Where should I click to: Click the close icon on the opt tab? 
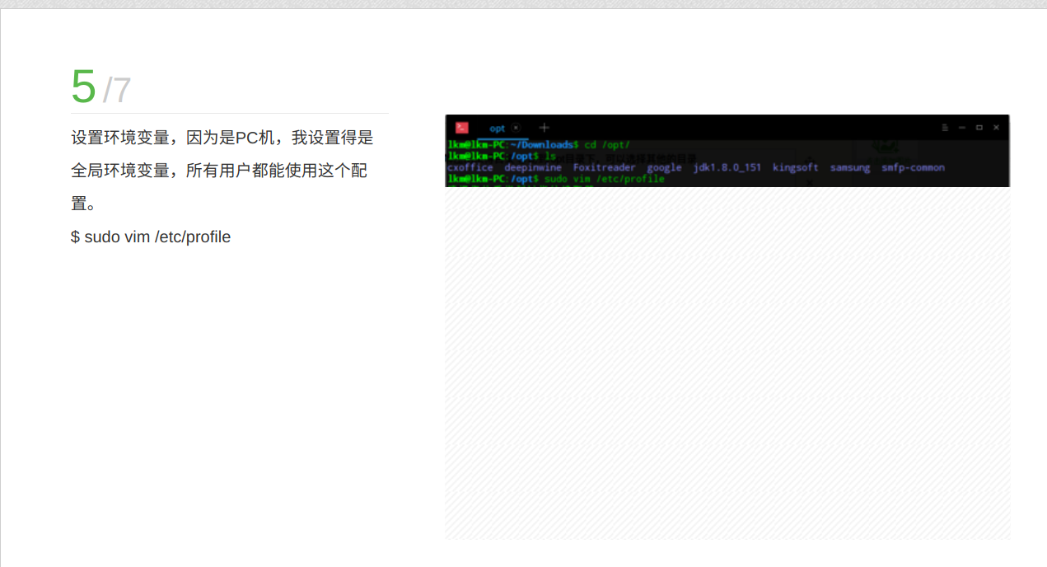515,128
